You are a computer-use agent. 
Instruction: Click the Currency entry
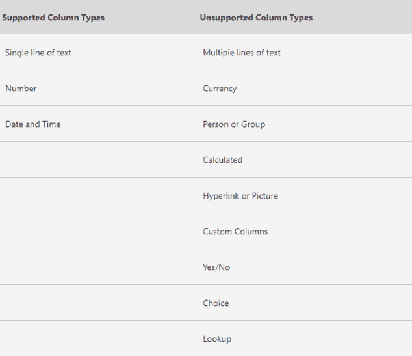[x=220, y=89]
